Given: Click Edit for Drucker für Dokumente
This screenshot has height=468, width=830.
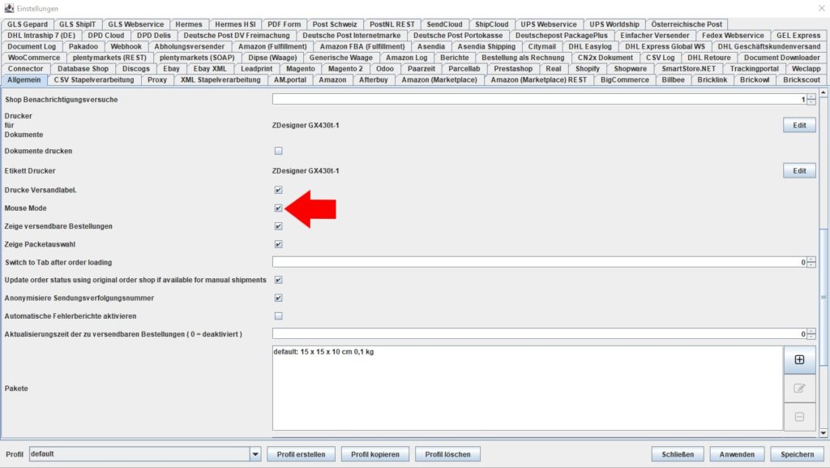Looking at the screenshot, I should (799, 126).
